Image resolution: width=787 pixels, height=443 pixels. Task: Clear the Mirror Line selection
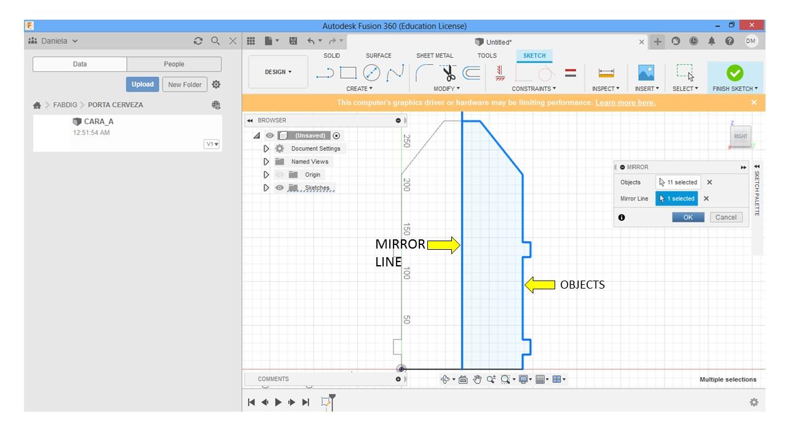point(706,199)
